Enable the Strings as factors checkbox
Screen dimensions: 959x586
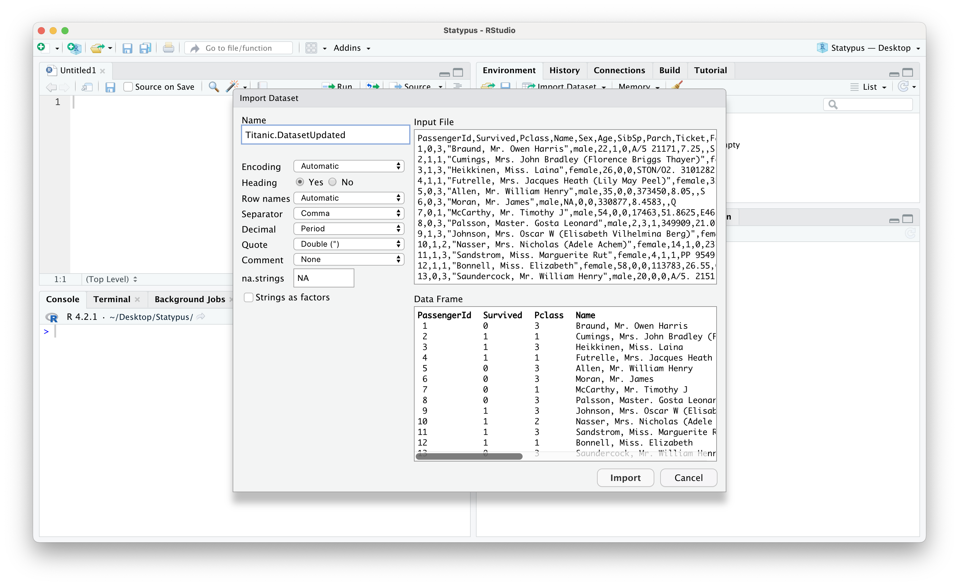click(x=248, y=297)
